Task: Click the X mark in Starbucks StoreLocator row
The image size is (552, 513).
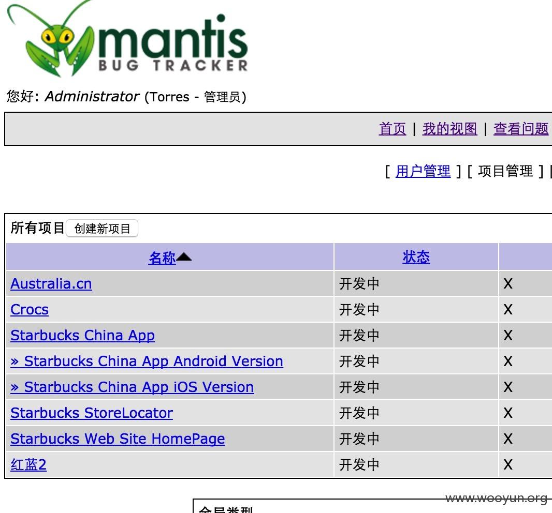Action: 508,413
